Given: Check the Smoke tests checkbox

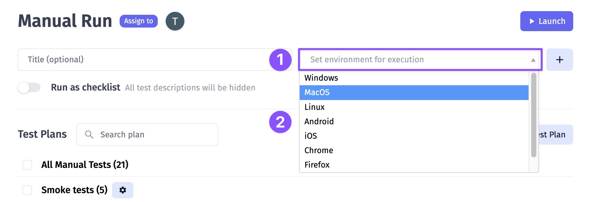Looking at the screenshot, I should coord(27,190).
